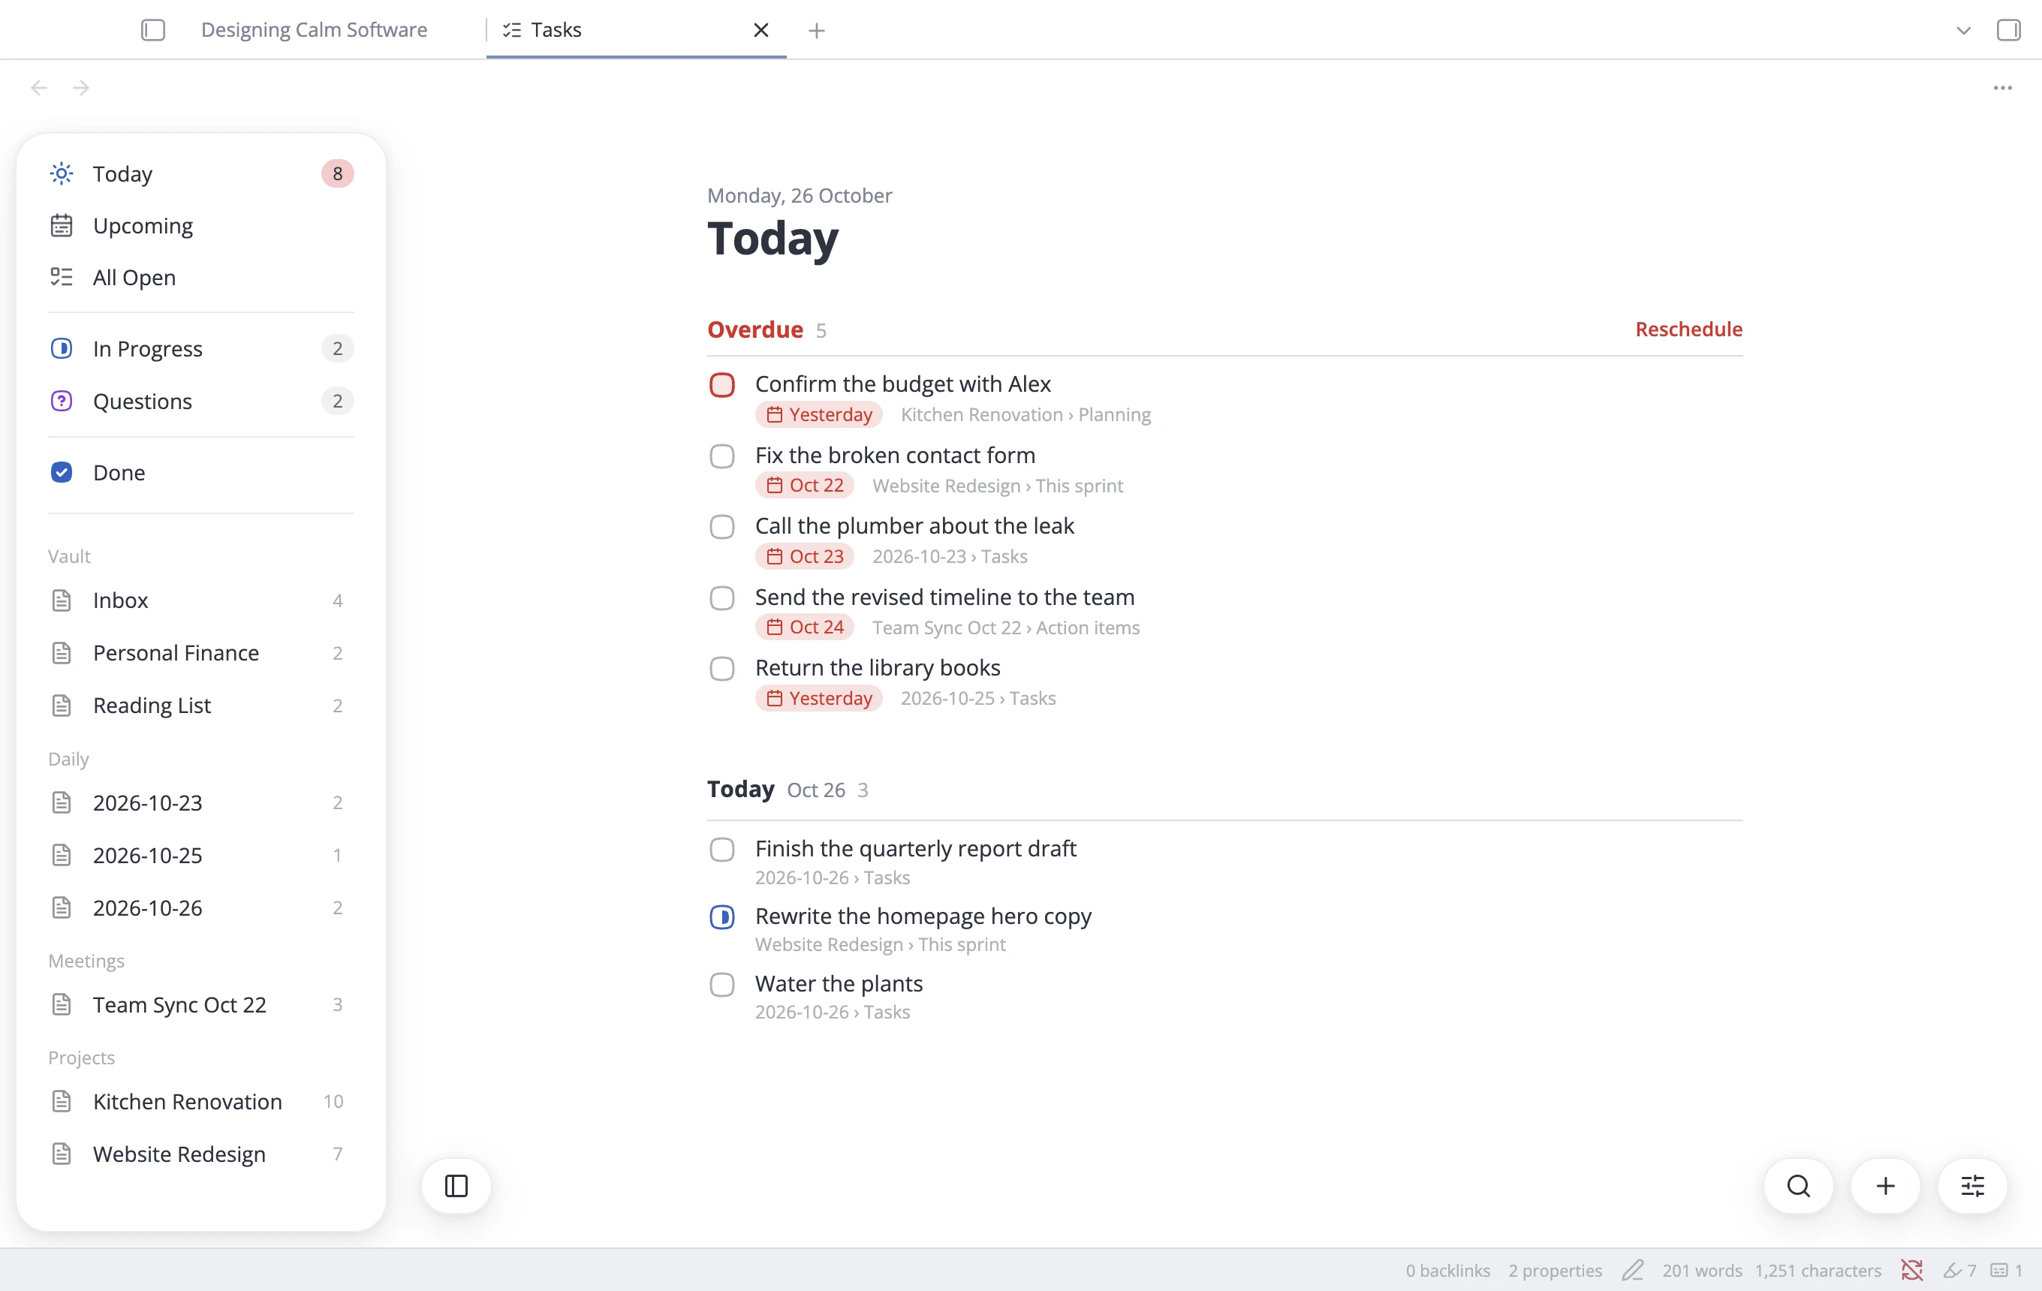
Task: Click the Reschedule overdue link
Action: pos(1688,329)
